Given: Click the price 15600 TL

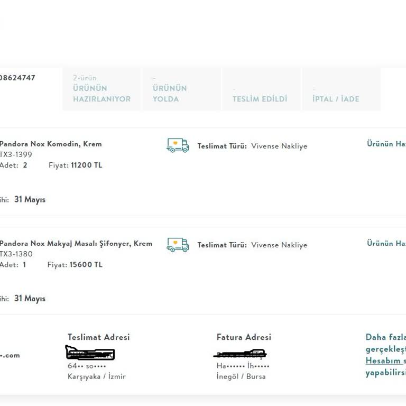Looking at the screenshot, I should [86, 265].
